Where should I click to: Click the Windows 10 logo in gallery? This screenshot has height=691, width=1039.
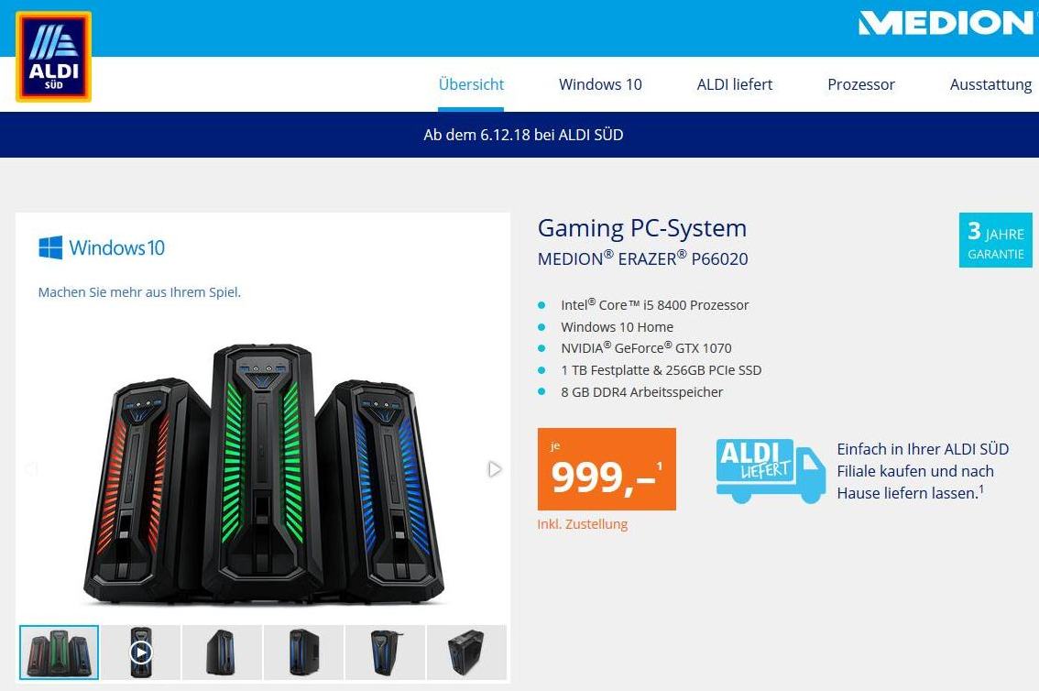point(102,247)
